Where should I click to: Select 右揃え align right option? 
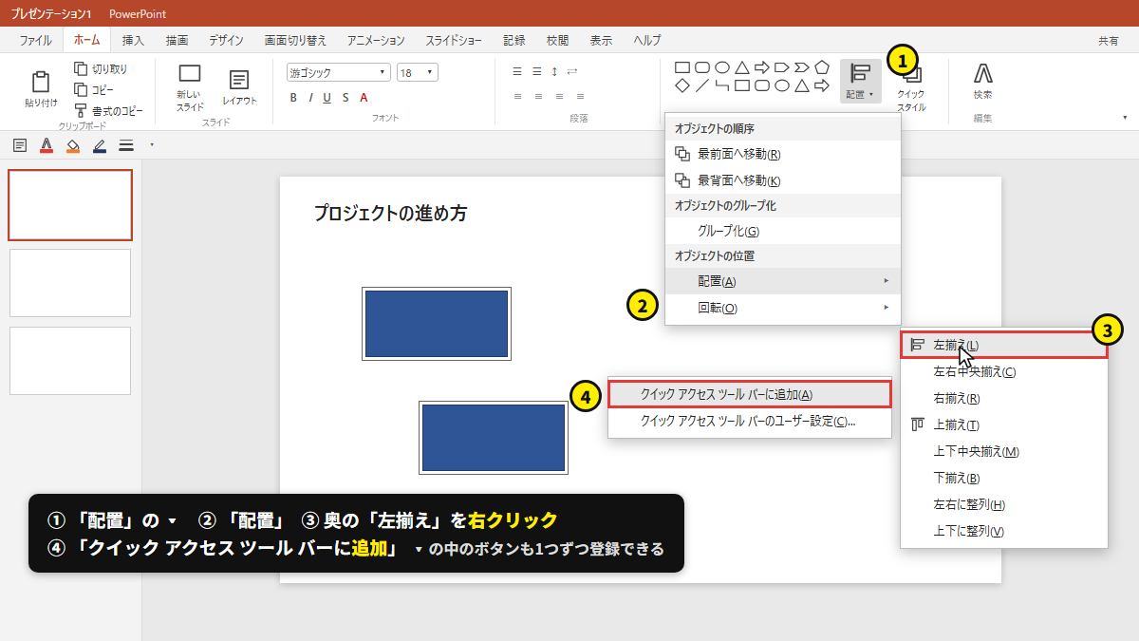click(1004, 398)
